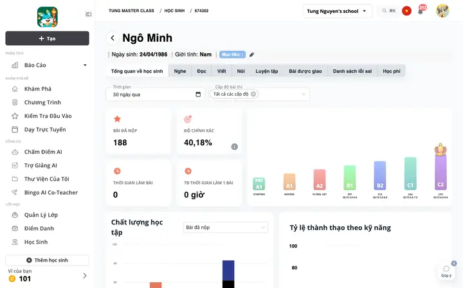Switch to the Luyện tập tab
This screenshot has height=288, width=463.
[267, 71]
